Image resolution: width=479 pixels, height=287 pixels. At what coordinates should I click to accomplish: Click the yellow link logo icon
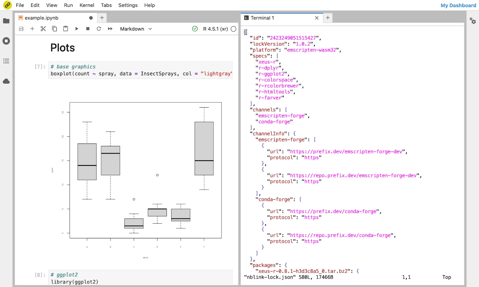(x=7, y=5)
